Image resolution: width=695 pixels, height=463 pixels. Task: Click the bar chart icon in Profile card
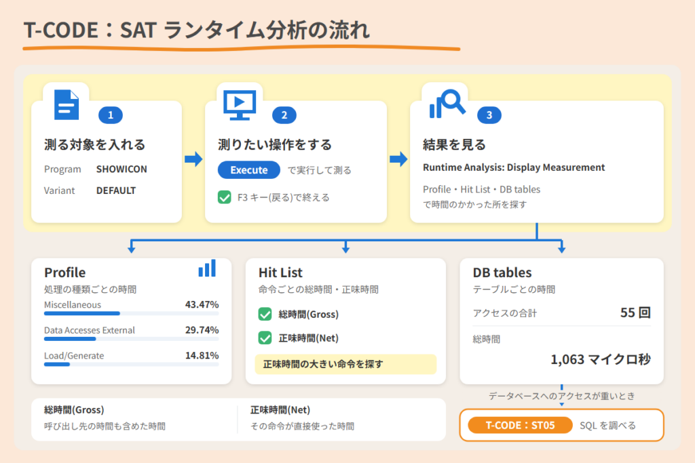[x=207, y=268]
